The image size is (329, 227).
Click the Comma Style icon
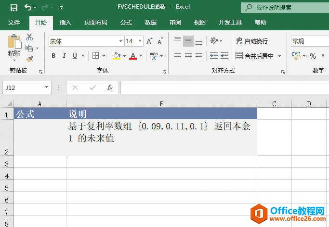click(323, 56)
